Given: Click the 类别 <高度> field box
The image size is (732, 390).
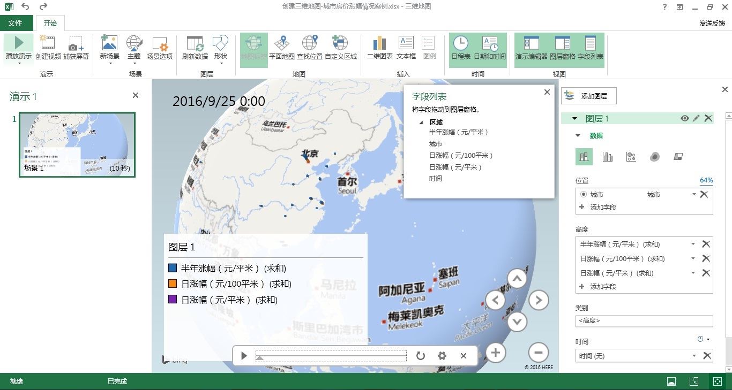Looking at the screenshot, I should [x=644, y=321].
